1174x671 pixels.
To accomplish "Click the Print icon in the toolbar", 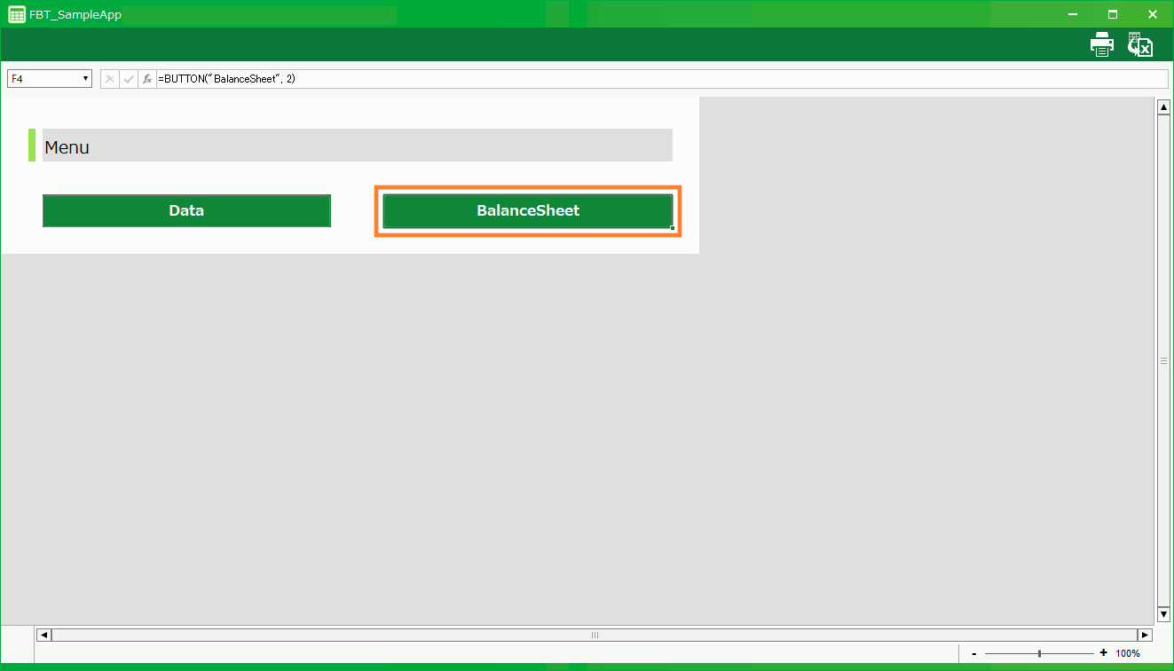I will [1101, 44].
